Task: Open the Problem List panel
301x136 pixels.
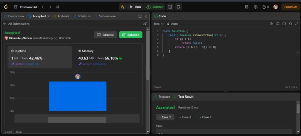Action: coord(26,7)
